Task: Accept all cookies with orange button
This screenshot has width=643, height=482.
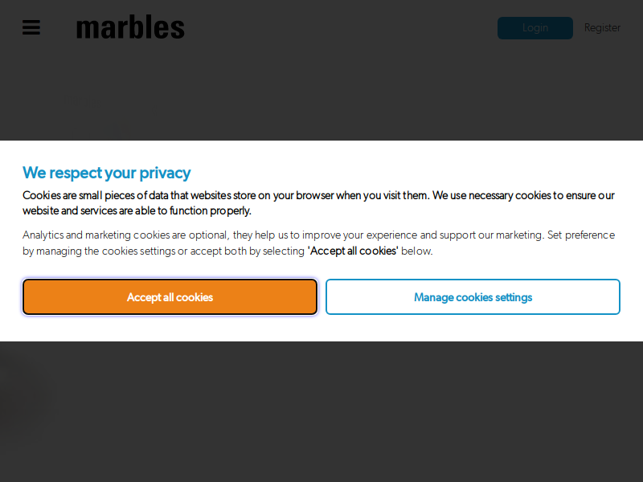Action: (170, 296)
